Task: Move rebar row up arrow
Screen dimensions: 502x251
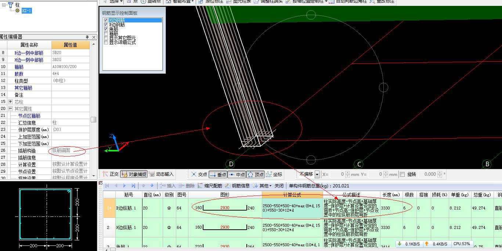Action: pyautogui.click(x=144, y=186)
